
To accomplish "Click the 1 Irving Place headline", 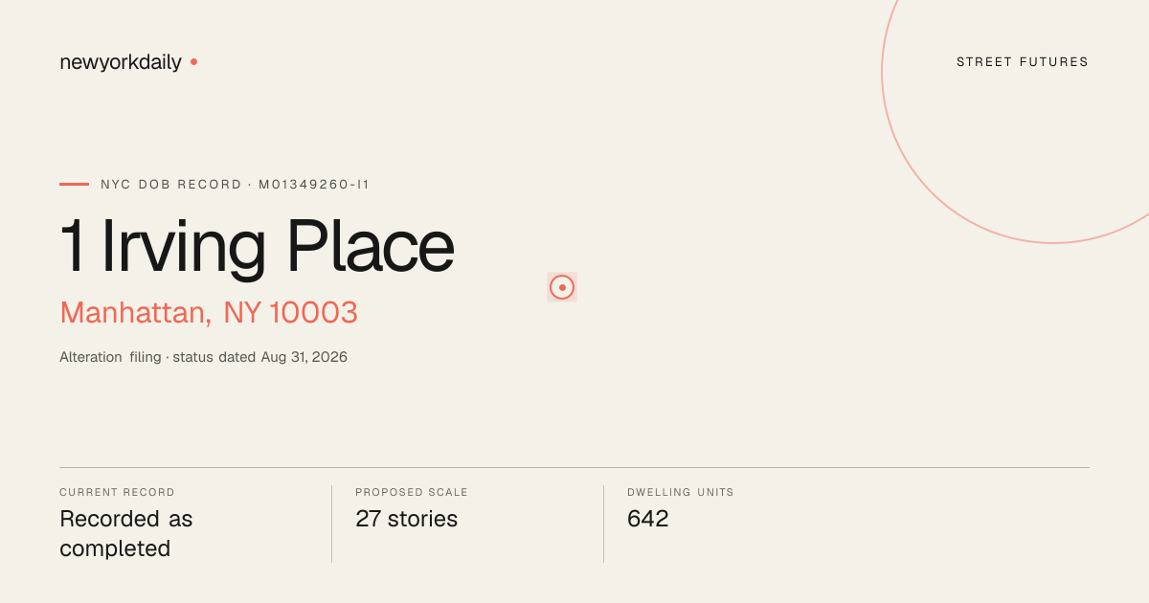I will (x=257, y=247).
